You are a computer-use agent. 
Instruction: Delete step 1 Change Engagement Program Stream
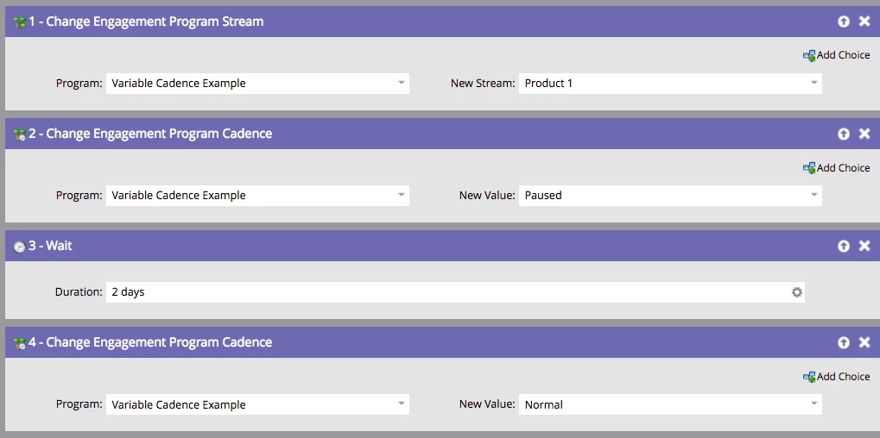(864, 22)
